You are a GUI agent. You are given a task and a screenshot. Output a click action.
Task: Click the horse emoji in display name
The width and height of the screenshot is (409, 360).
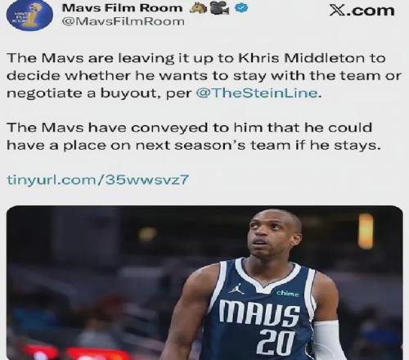coord(198,8)
